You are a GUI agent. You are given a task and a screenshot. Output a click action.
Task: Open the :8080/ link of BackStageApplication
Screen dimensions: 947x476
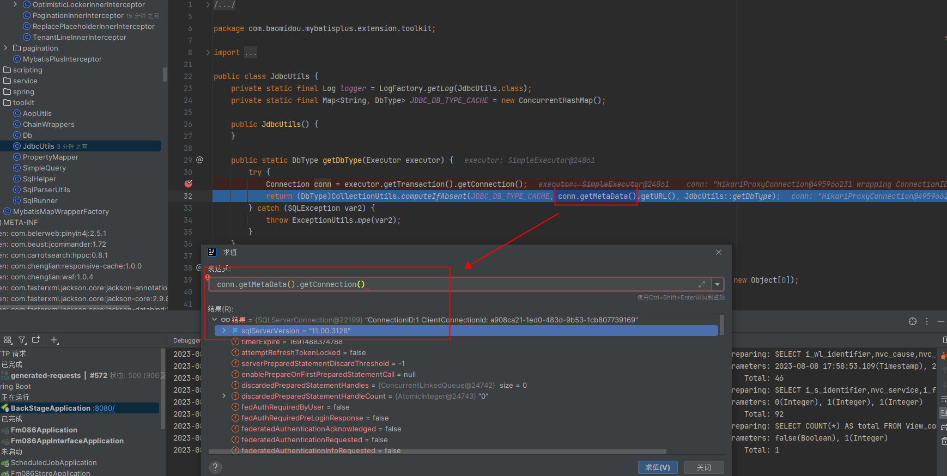[104, 408]
